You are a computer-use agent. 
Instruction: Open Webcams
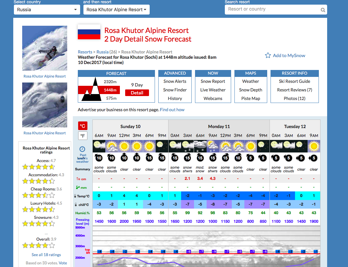[213, 98]
